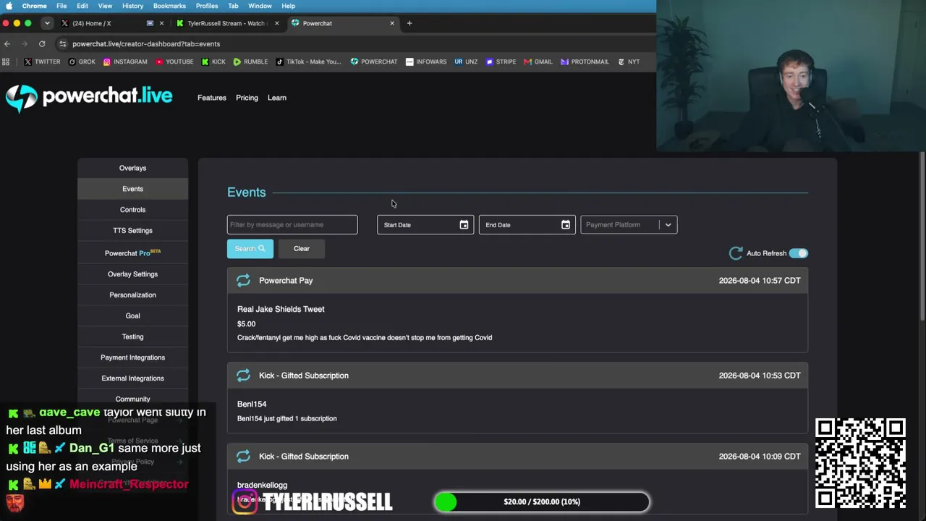Click the Powerchat Pay event icon
Viewport: 926px width, 521px height.
click(x=243, y=280)
